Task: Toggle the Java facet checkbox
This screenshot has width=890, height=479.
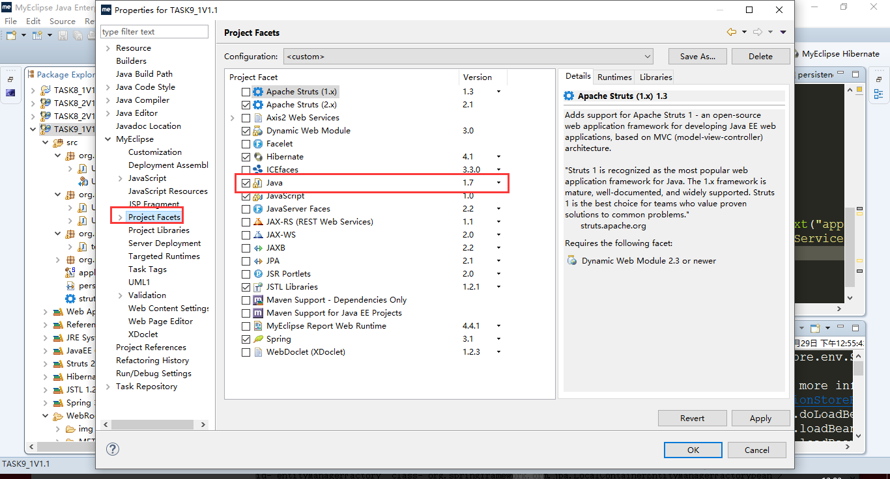Action: pyautogui.click(x=246, y=183)
